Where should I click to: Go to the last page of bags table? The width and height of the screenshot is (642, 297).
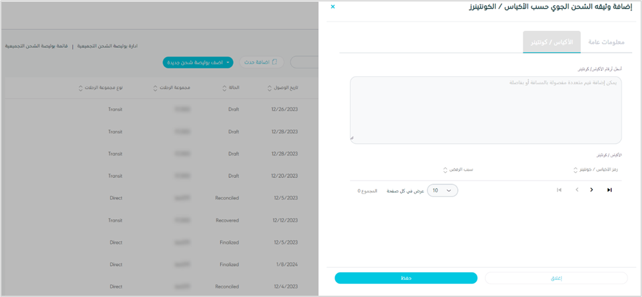pyautogui.click(x=609, y=190)
